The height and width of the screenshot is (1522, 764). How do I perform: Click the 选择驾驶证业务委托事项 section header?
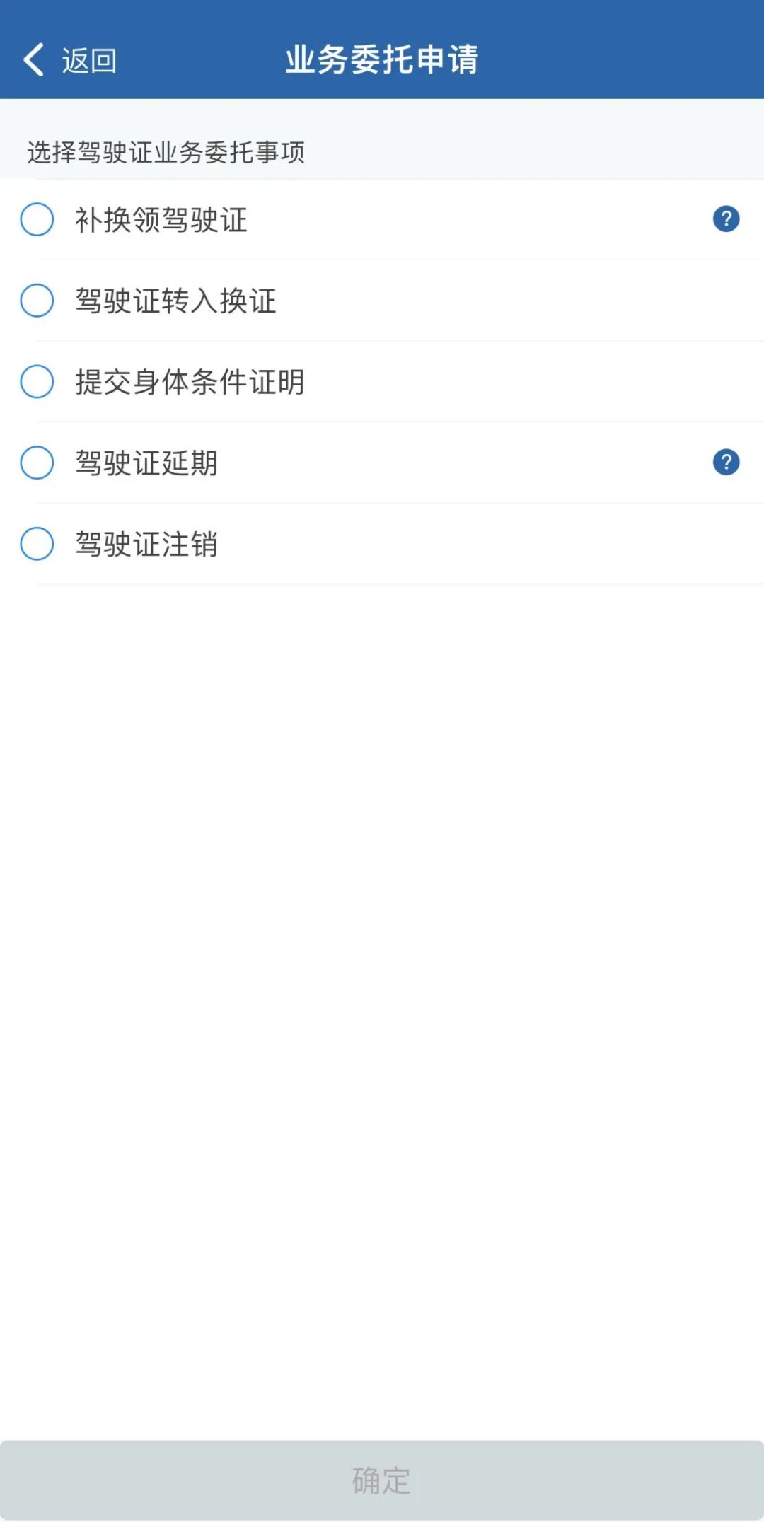(x=166, y=152)
